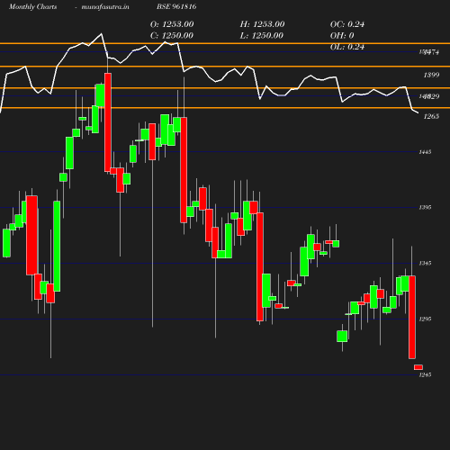Click the 1395 price axis label
The height and width of the screenshot is (450, 450).
click(x=426, y=208)
